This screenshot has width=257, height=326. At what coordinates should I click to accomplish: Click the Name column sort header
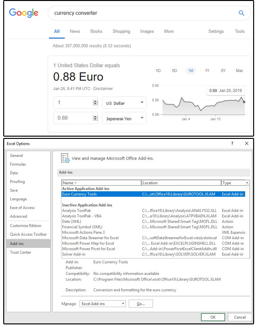coord(101,183)
